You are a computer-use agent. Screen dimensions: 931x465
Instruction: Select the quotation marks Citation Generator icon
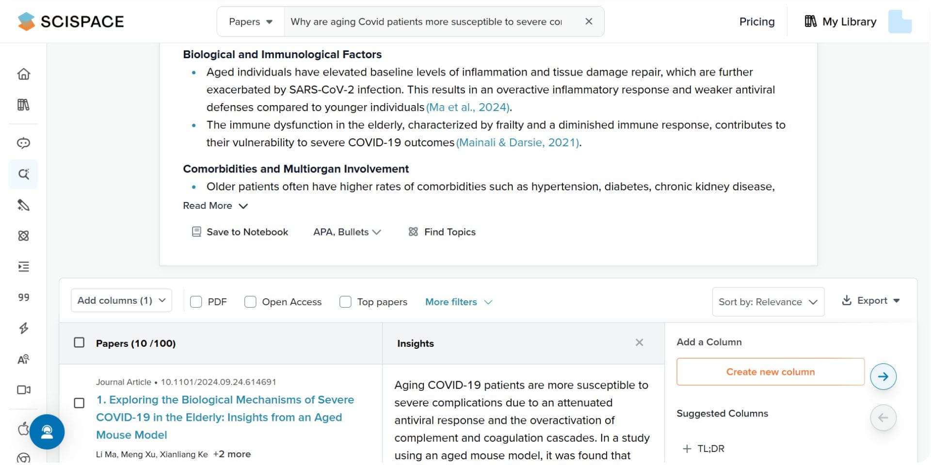[23, 297]
